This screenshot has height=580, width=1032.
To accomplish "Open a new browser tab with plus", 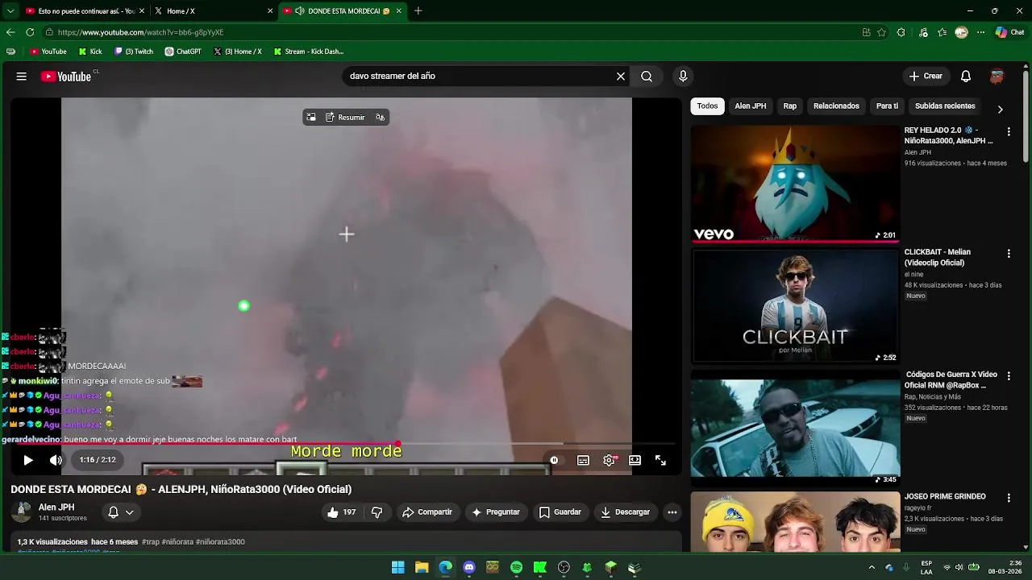I will (x=418, y=11).
